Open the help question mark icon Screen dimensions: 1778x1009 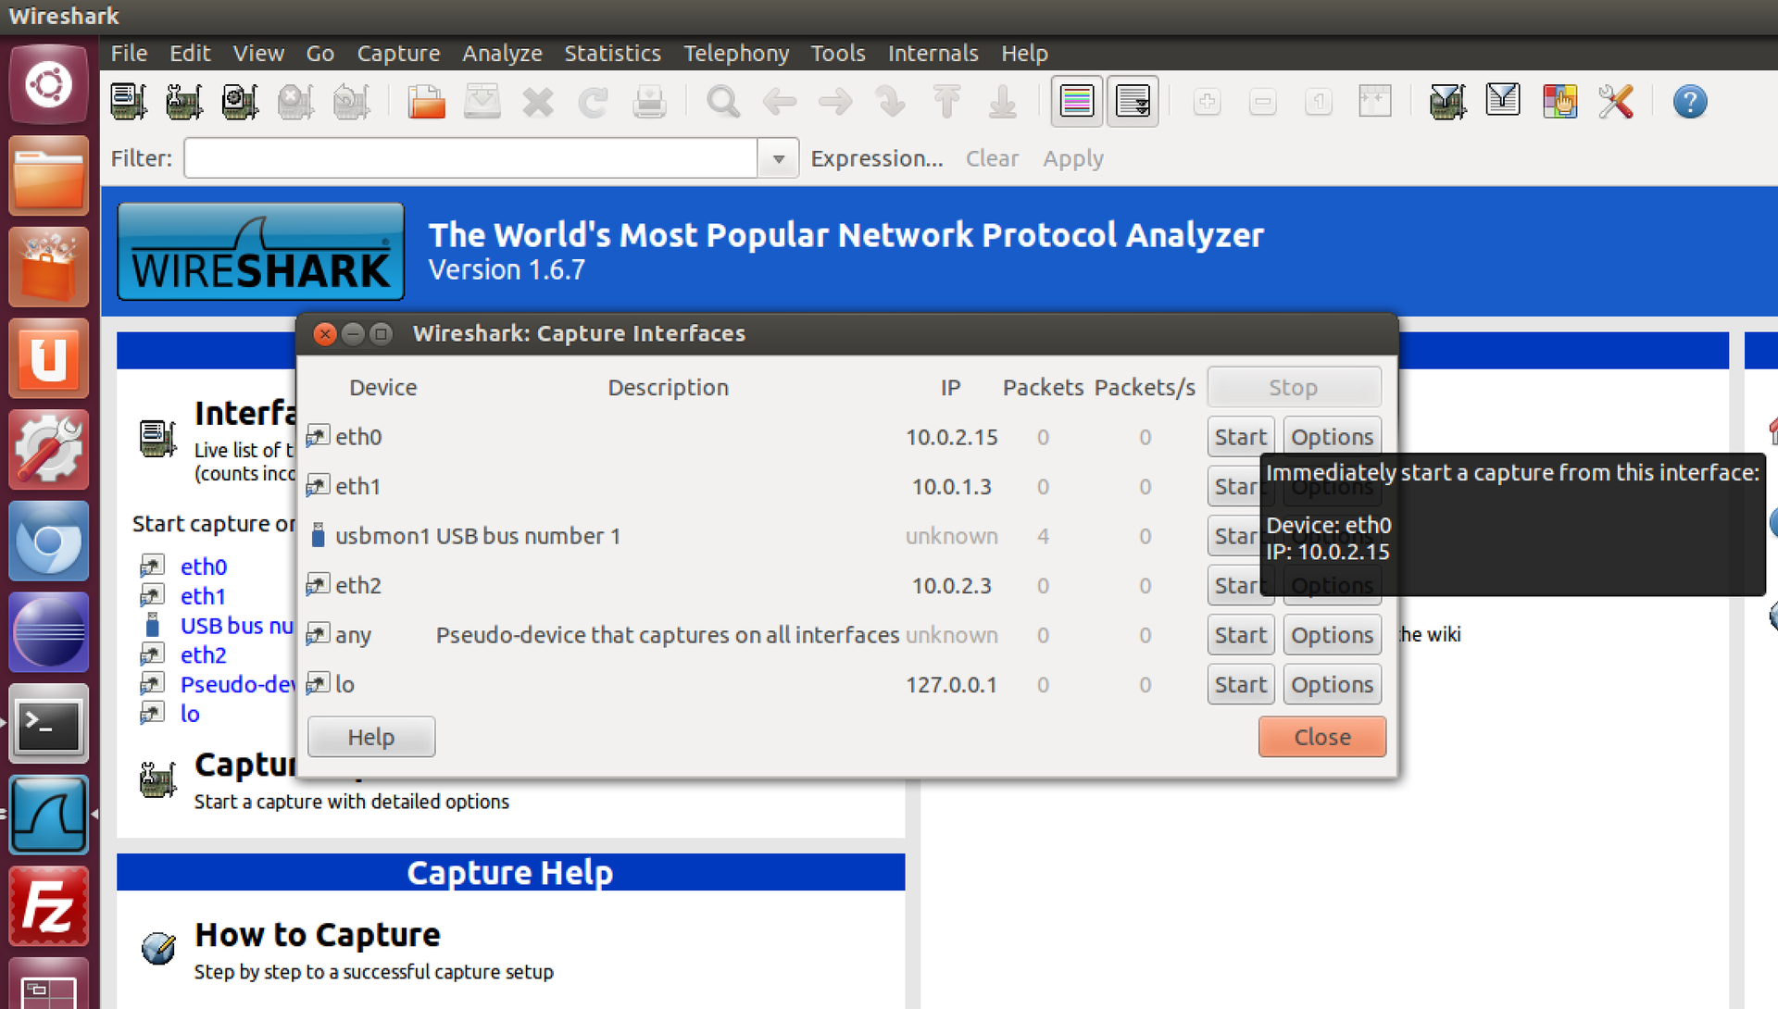point(1690,102)
